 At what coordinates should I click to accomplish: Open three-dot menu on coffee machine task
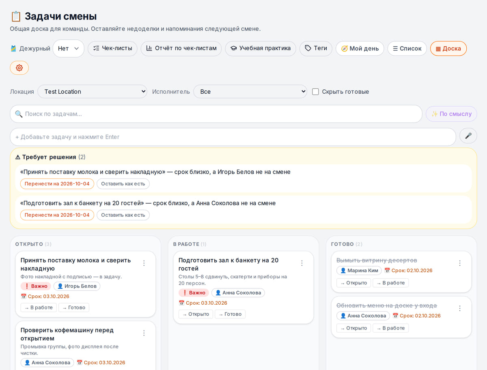[x=144, y=333]
